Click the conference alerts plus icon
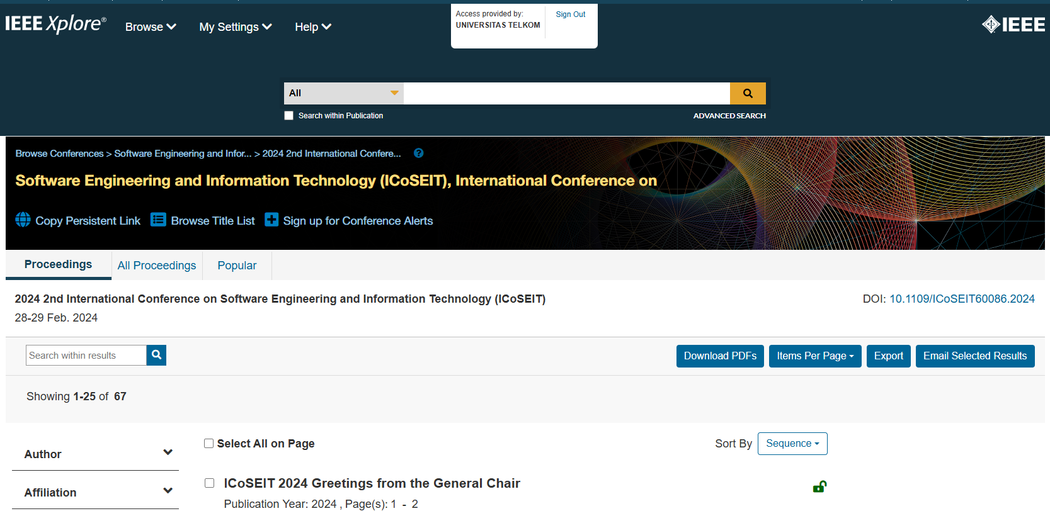The width and height of the screenshot is (1050, 511). pos(271,220)
